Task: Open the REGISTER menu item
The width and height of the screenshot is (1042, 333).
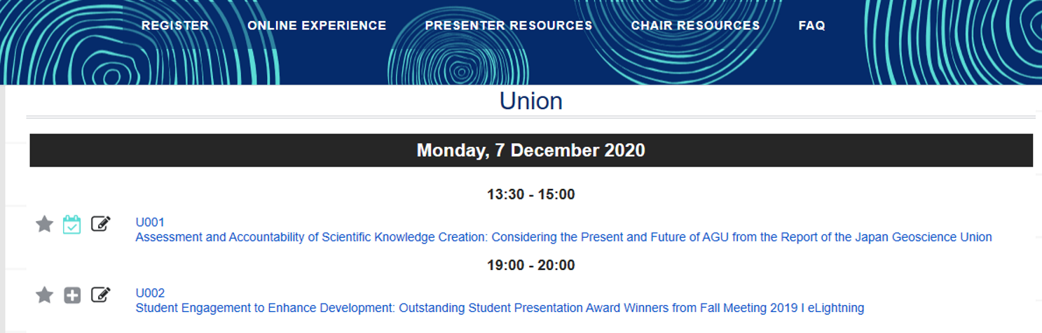Action: pyautogui.click(x=175, y=25)
